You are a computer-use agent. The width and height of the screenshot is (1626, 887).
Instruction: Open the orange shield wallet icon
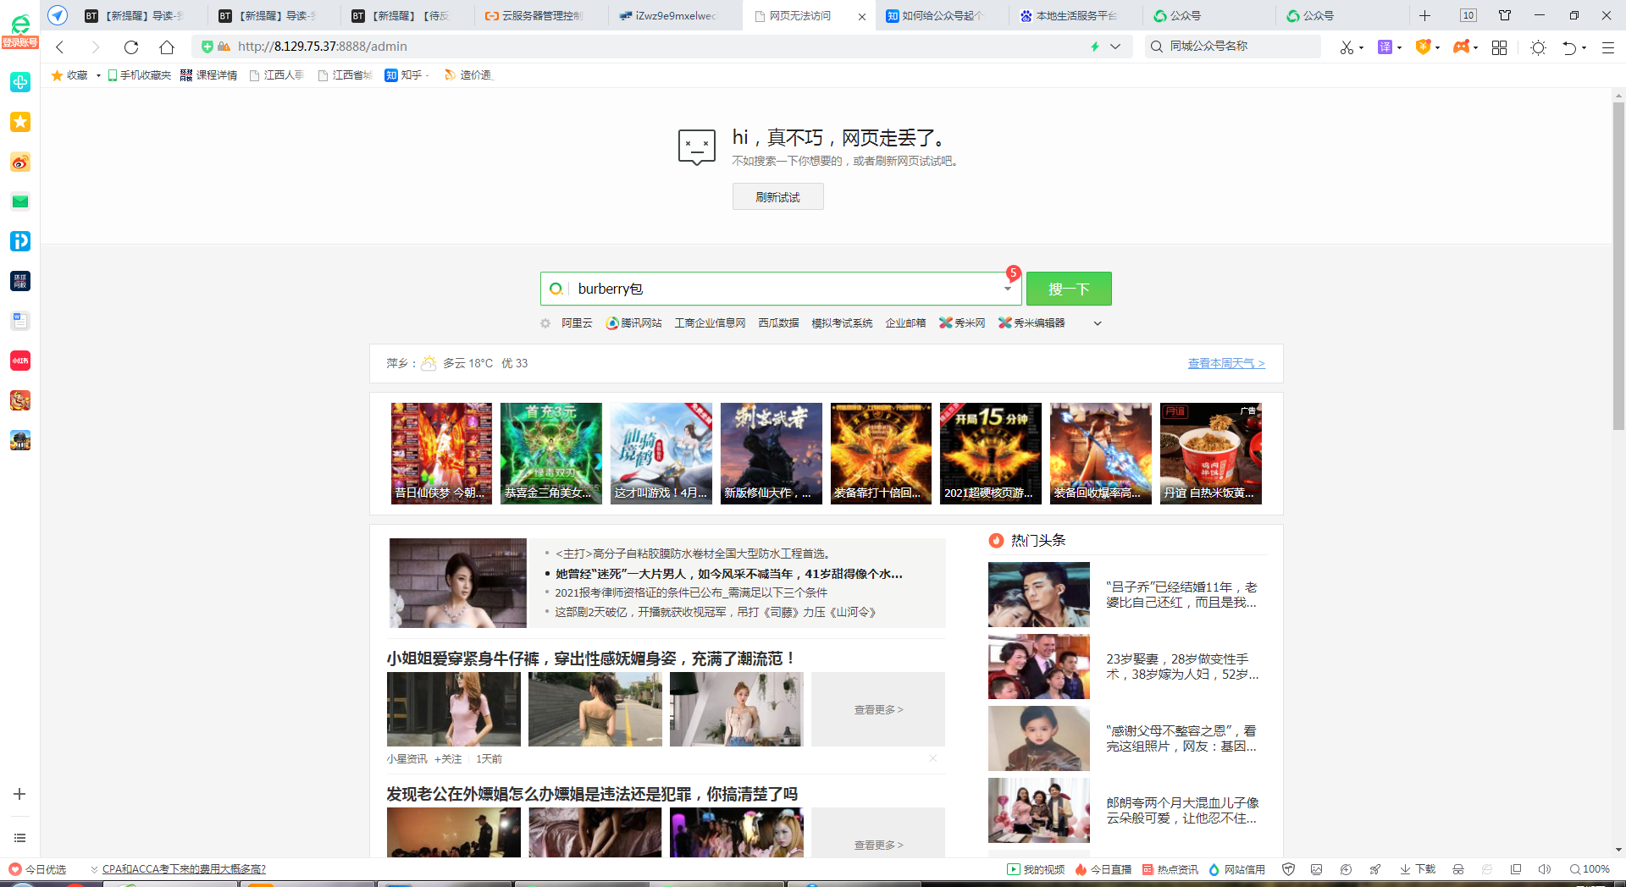pyautogui.click(x=1424, y=47)
